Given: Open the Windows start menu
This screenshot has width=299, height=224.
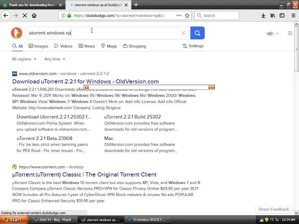Looking at the screenshot, I should pos(14,220).
